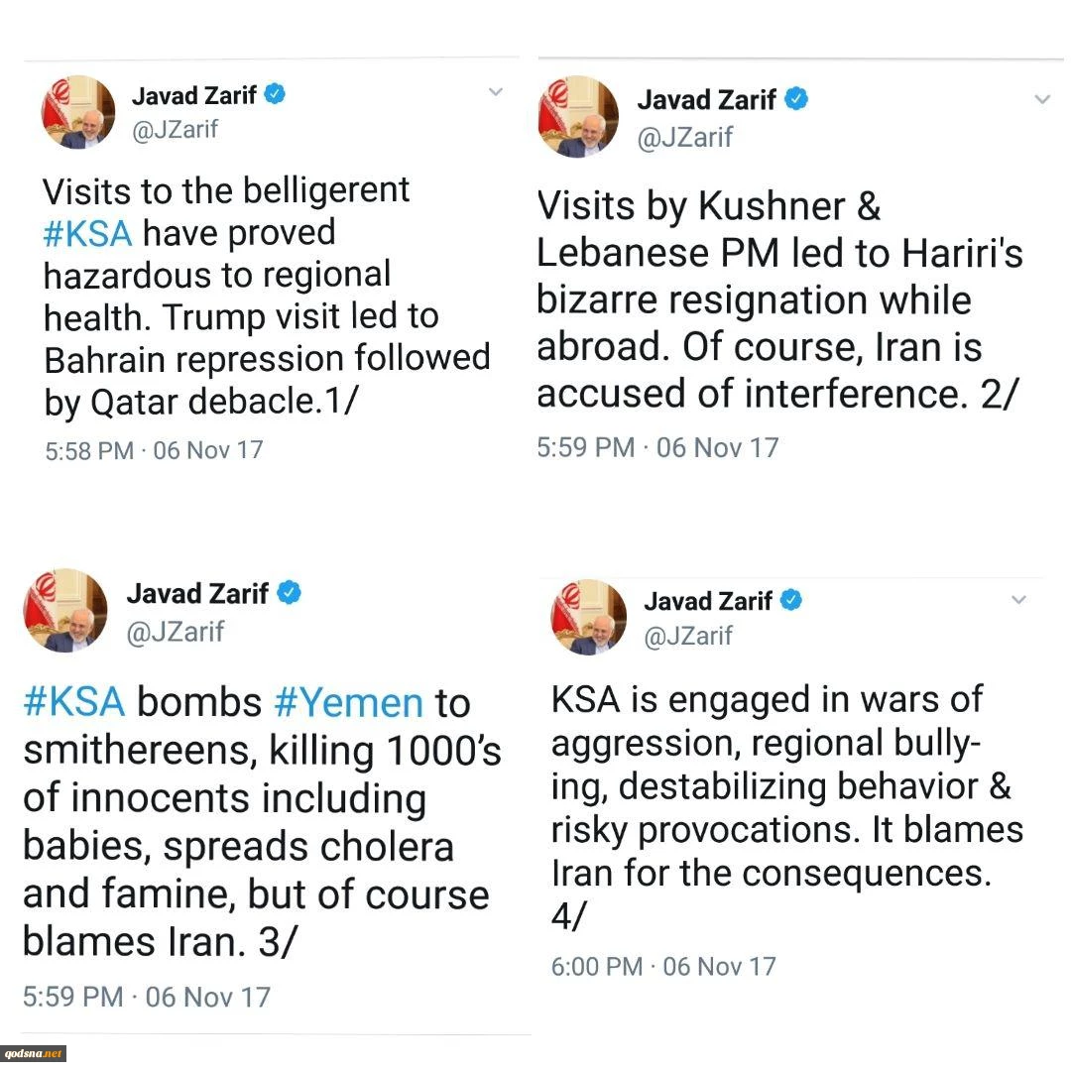Image resolution: width=1071 pixels, height=1071 pixels.
Task: Open #KSA hashtag in the belligerent tweet
Action: [x=86, y=234]
